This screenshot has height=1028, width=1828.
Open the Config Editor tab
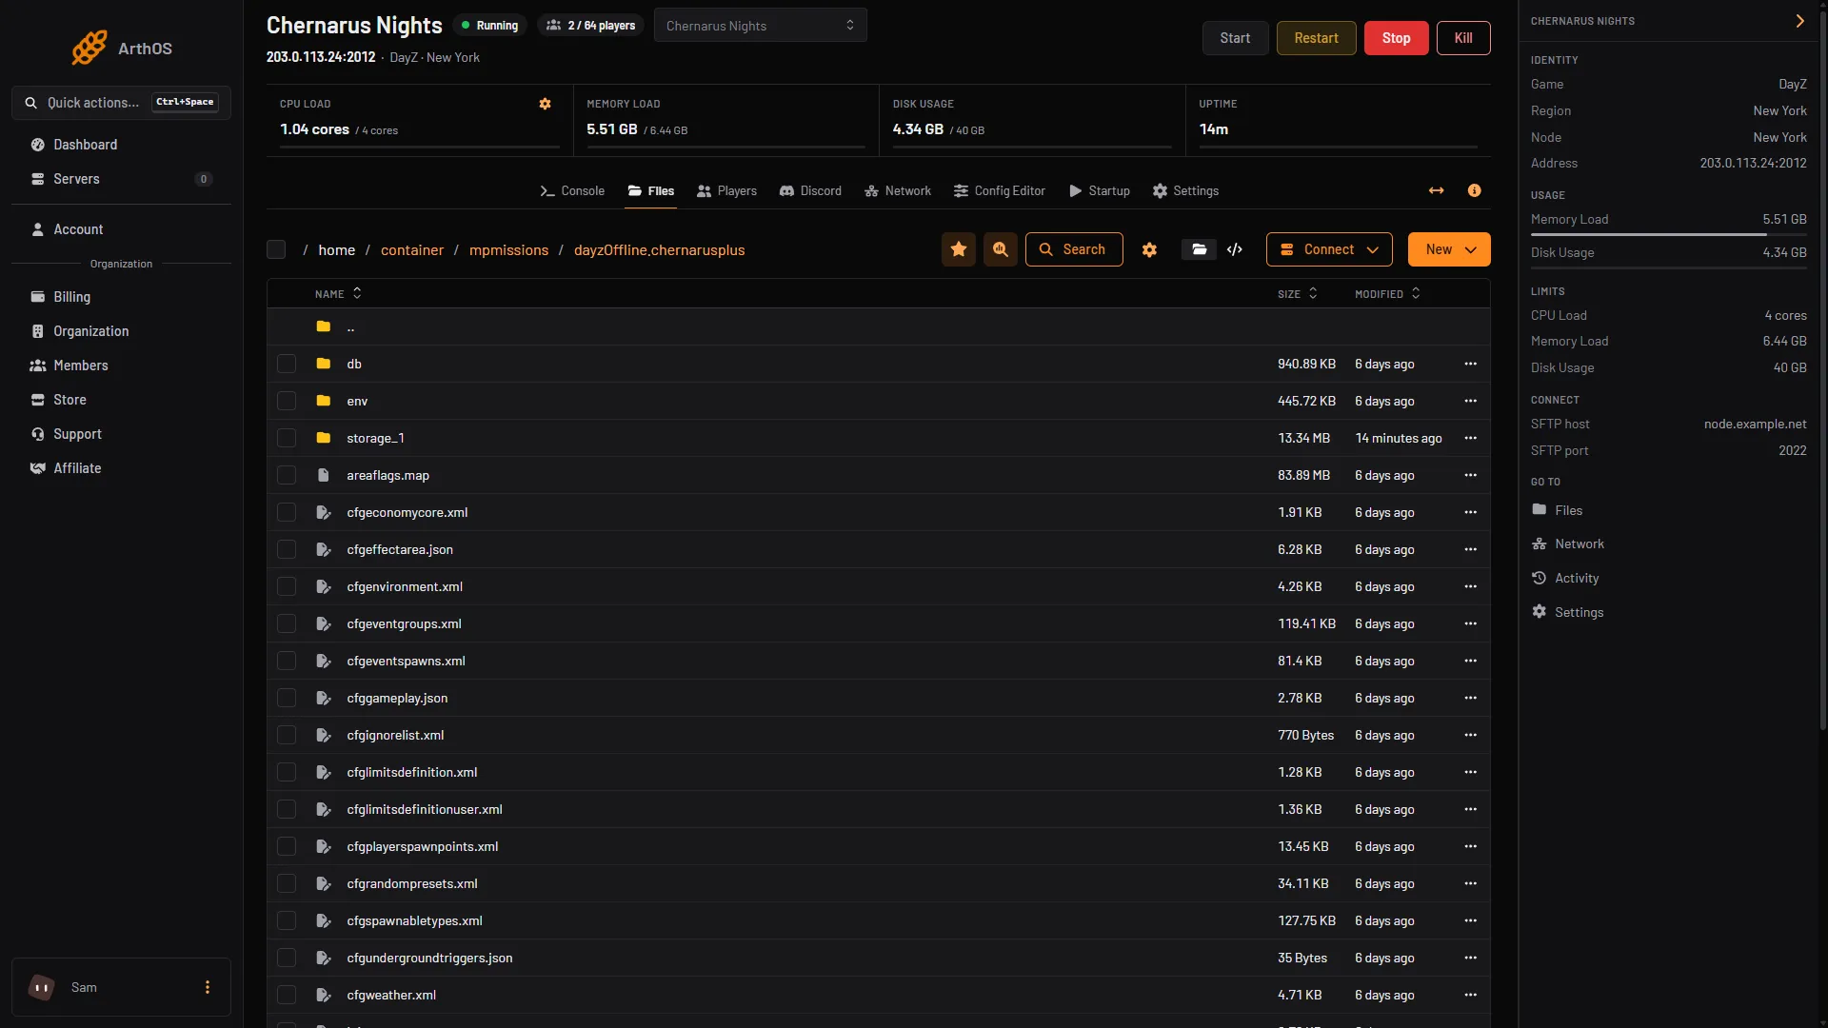pyautogui.click(x=999, y=190)
